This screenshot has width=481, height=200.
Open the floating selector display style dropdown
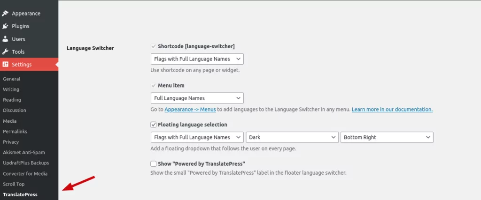tap(197, 137)
